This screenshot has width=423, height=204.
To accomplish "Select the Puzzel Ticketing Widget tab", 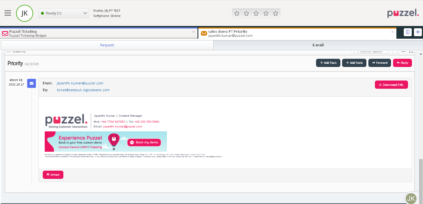I will pyautogui.click(x=96, y=34).
